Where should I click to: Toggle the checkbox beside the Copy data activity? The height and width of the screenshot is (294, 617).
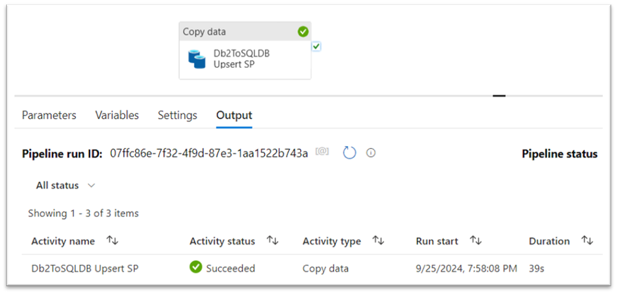[316, 46]
